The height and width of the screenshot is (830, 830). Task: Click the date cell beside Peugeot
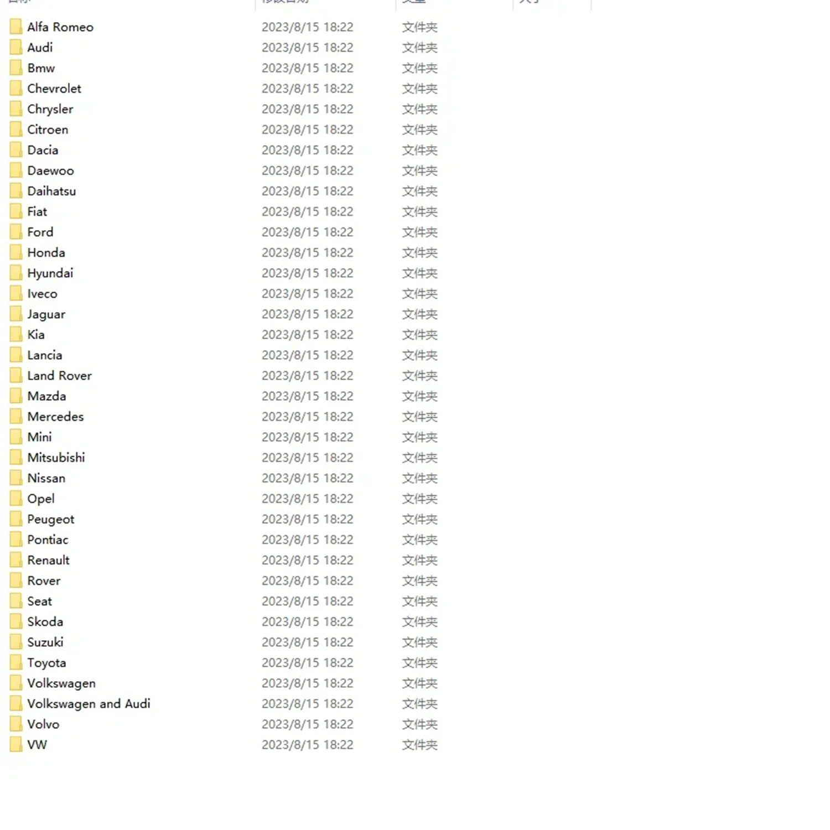(x=308, y=519)
